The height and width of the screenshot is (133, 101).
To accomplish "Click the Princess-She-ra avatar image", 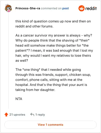I will click(8, 8).
